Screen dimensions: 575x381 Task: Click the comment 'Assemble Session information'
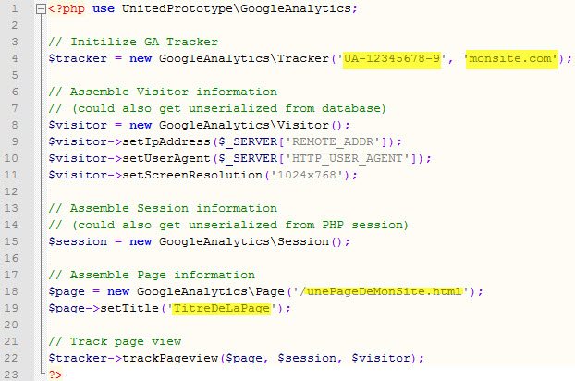point(174,208)
